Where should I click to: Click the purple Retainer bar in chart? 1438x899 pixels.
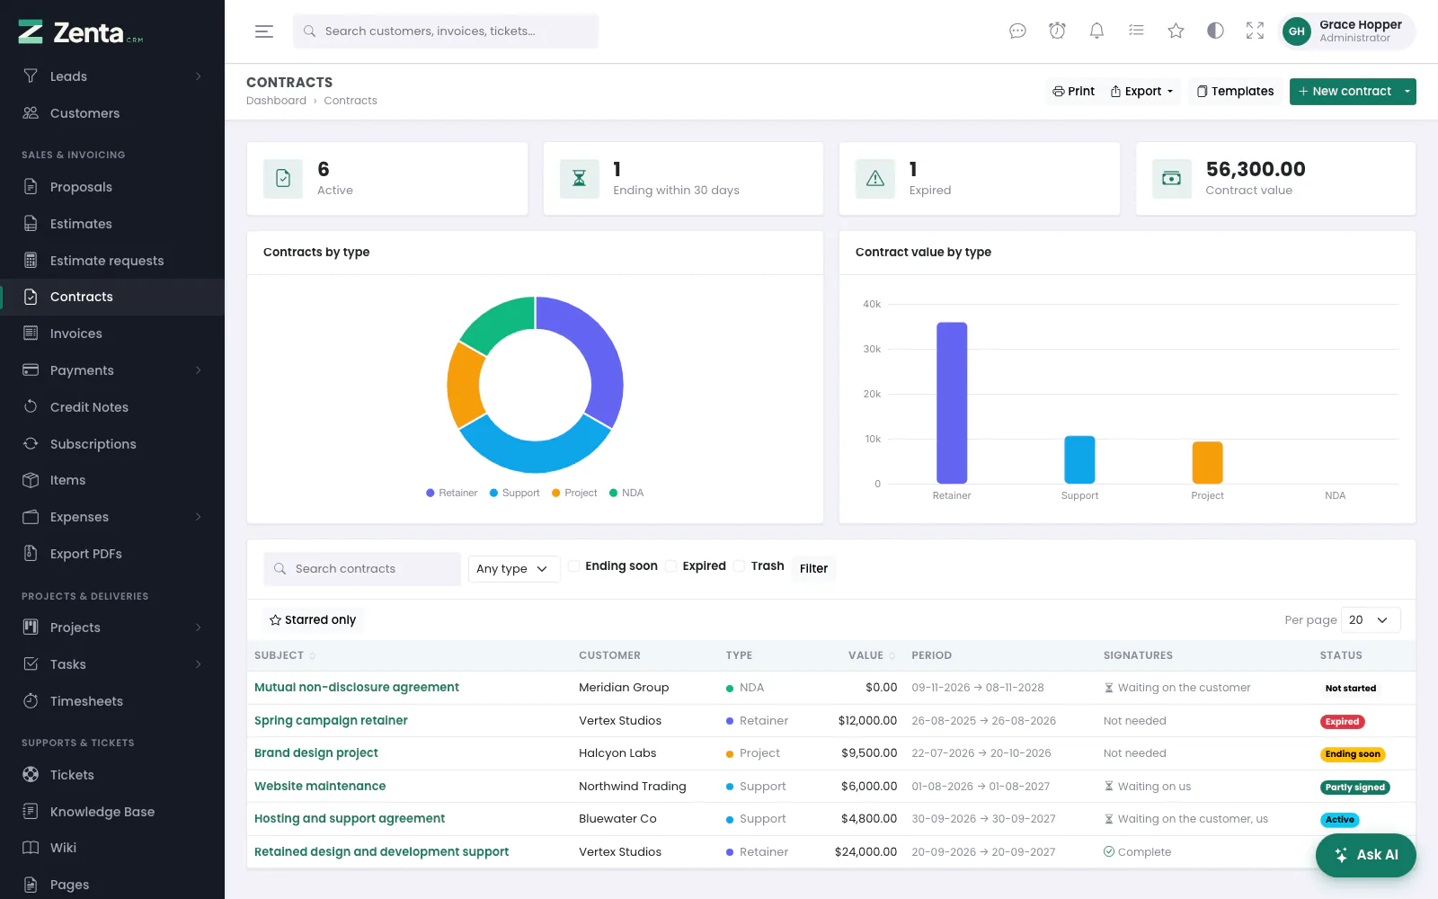952,403
